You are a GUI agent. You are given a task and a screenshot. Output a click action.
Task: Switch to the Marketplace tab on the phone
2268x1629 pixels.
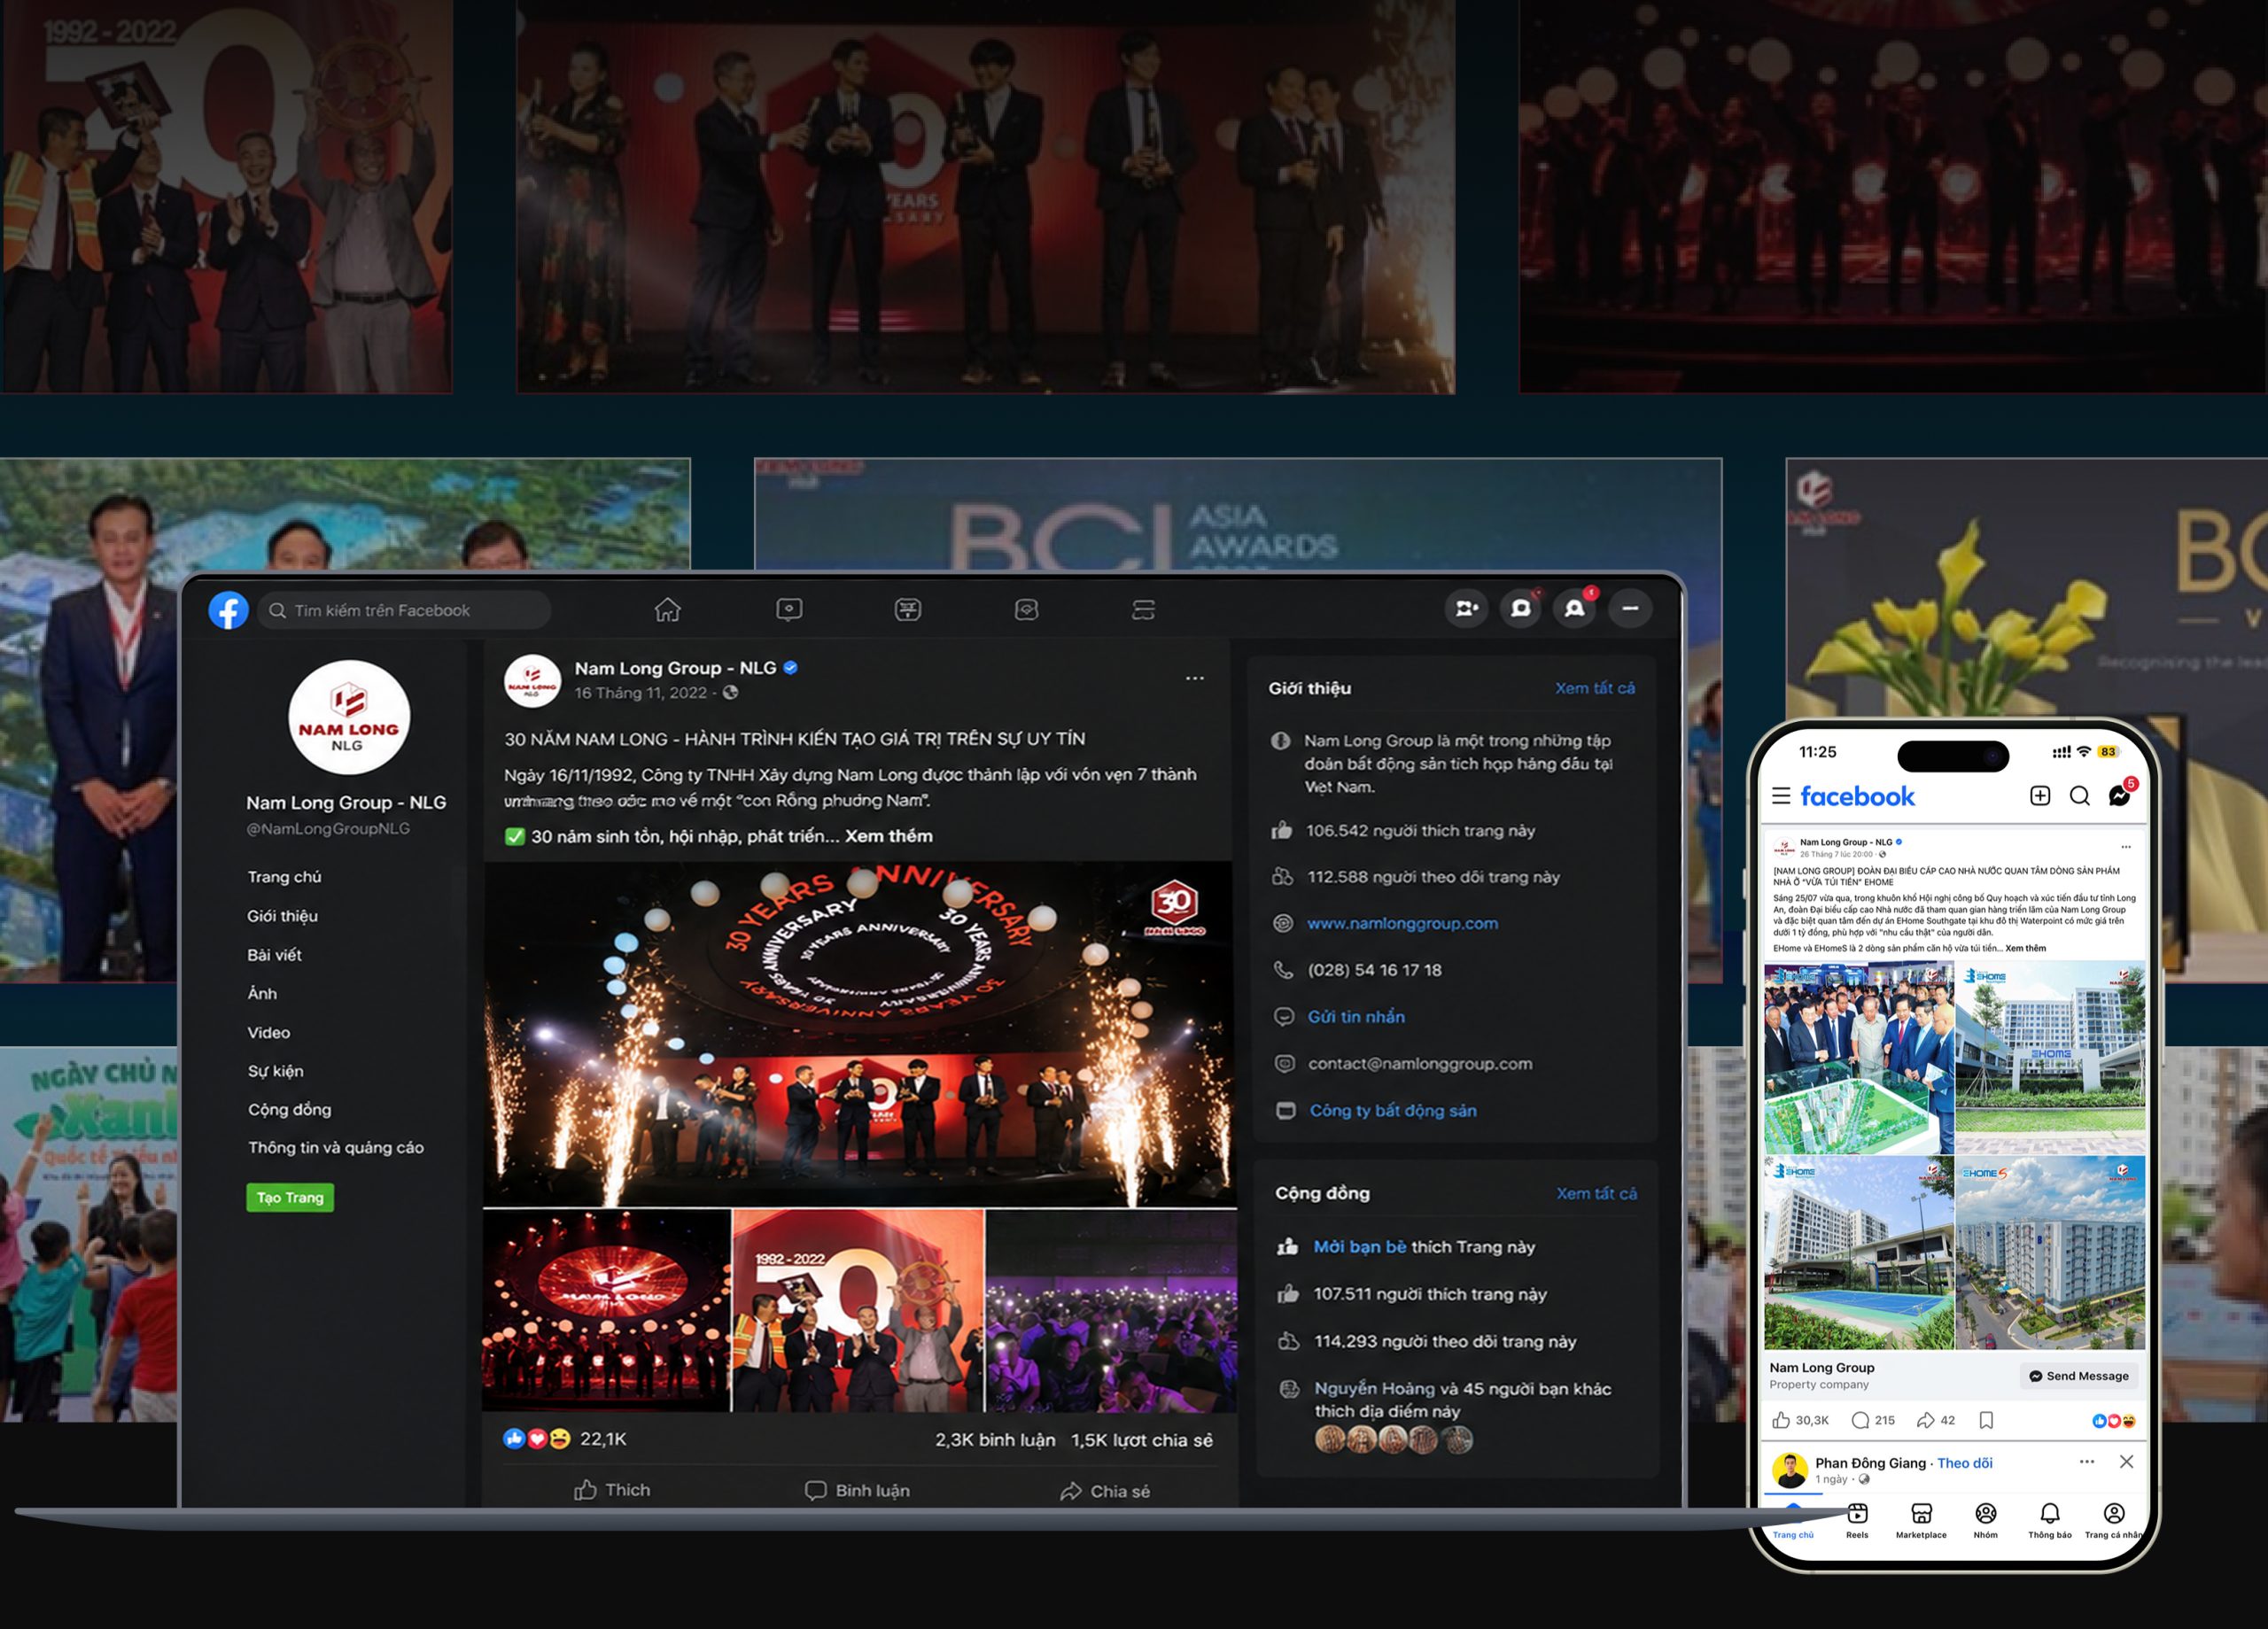(x=1921, y=1520)
